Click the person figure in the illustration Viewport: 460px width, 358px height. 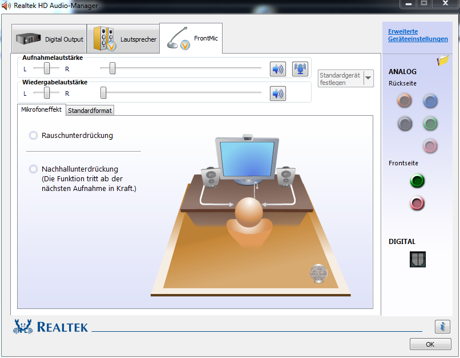pos(249,224)
